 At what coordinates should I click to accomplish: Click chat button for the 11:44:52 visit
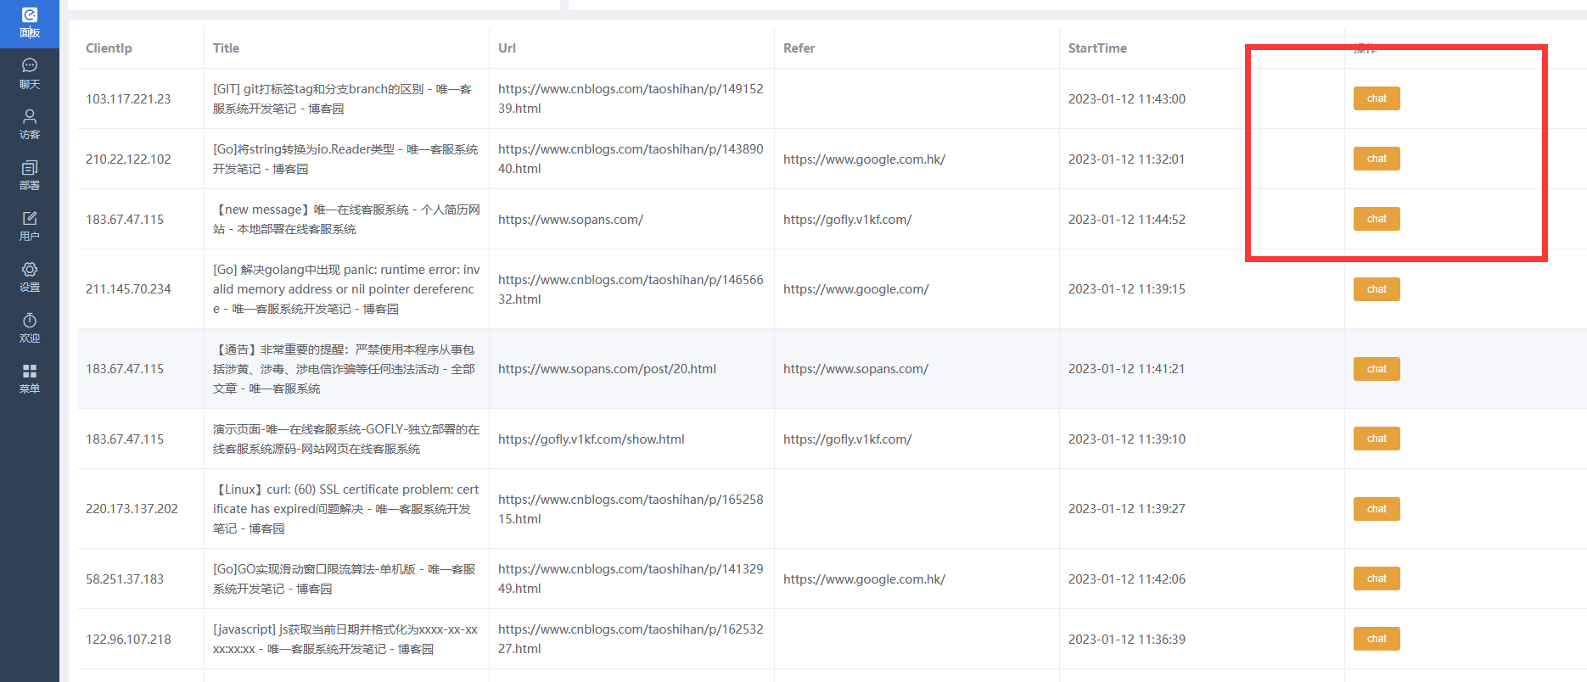point(1376,219)
